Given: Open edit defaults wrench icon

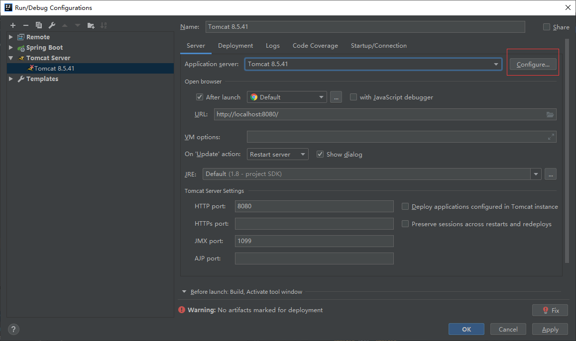Looking at the screenshot, I should [52, 25].
